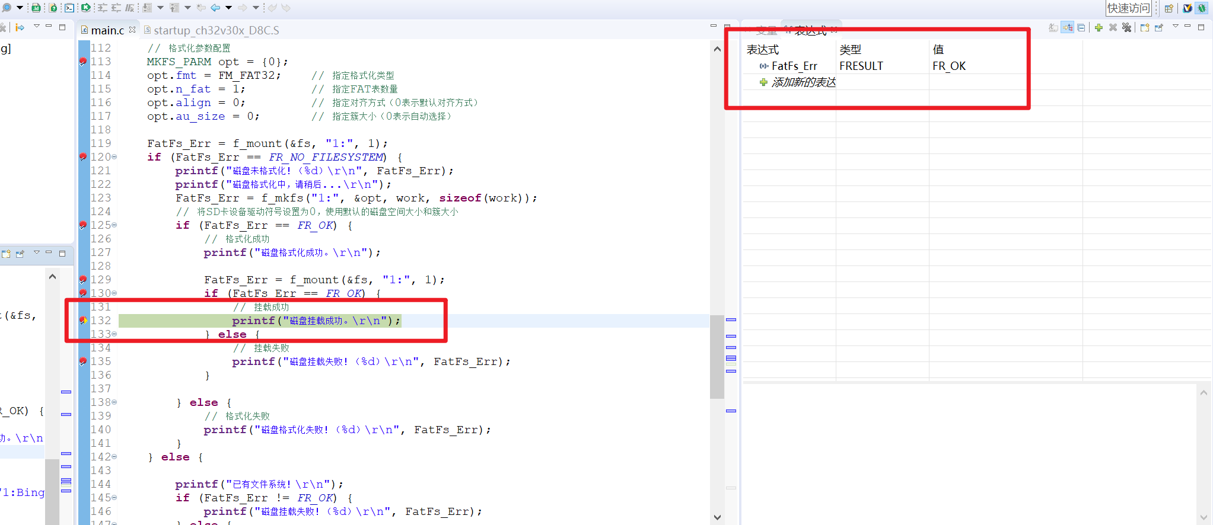
Task: Click the editor scroll down arrow
Action: [717, 517]
